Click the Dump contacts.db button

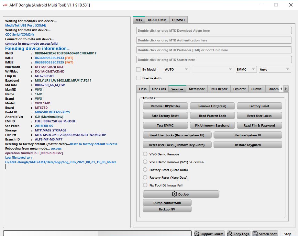[167, 203]
